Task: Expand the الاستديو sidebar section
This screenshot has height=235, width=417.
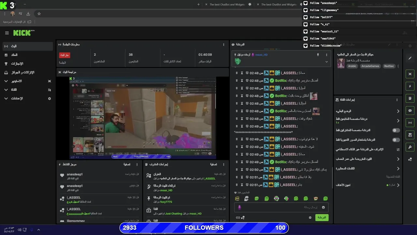Action: [x=6, y=81]
